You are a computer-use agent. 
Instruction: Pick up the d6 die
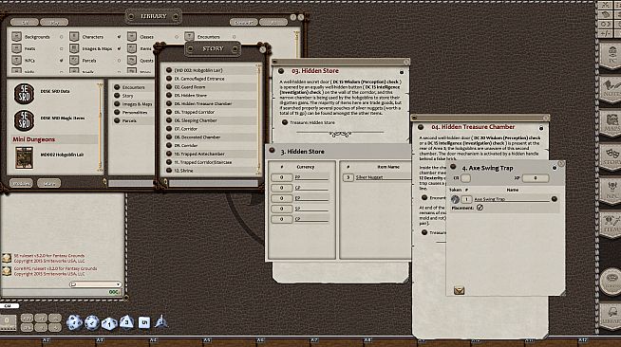(144, 322)
